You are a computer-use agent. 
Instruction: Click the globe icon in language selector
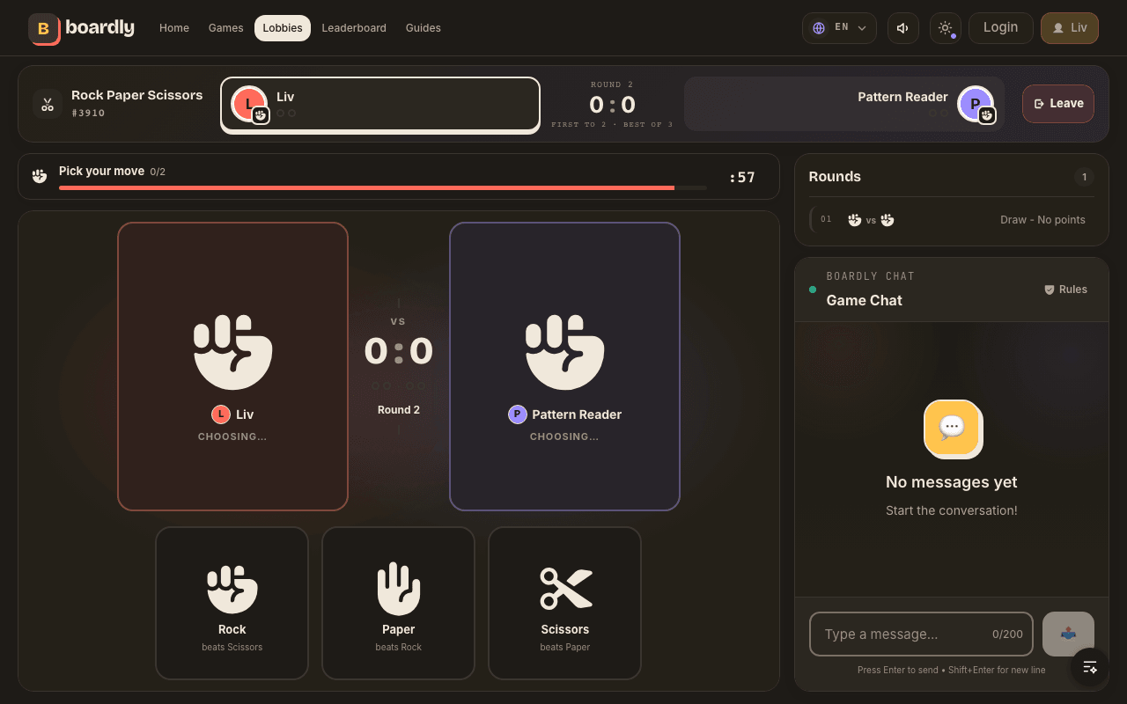819,28
